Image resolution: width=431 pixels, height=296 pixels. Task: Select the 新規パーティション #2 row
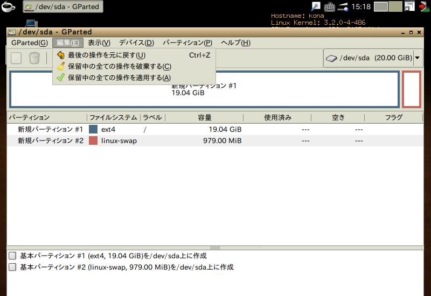click(215, 140)
